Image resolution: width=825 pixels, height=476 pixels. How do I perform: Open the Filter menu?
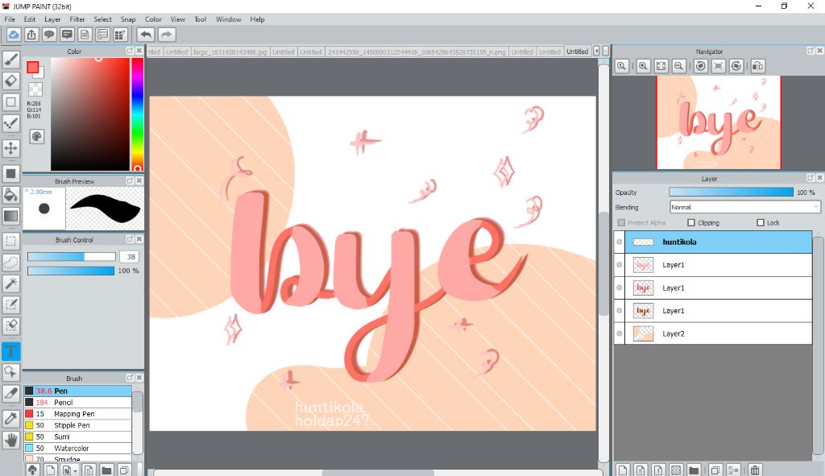[x=77, y=19]
